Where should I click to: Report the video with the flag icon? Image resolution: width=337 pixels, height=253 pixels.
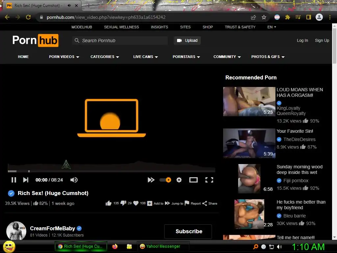coord(187,203)
